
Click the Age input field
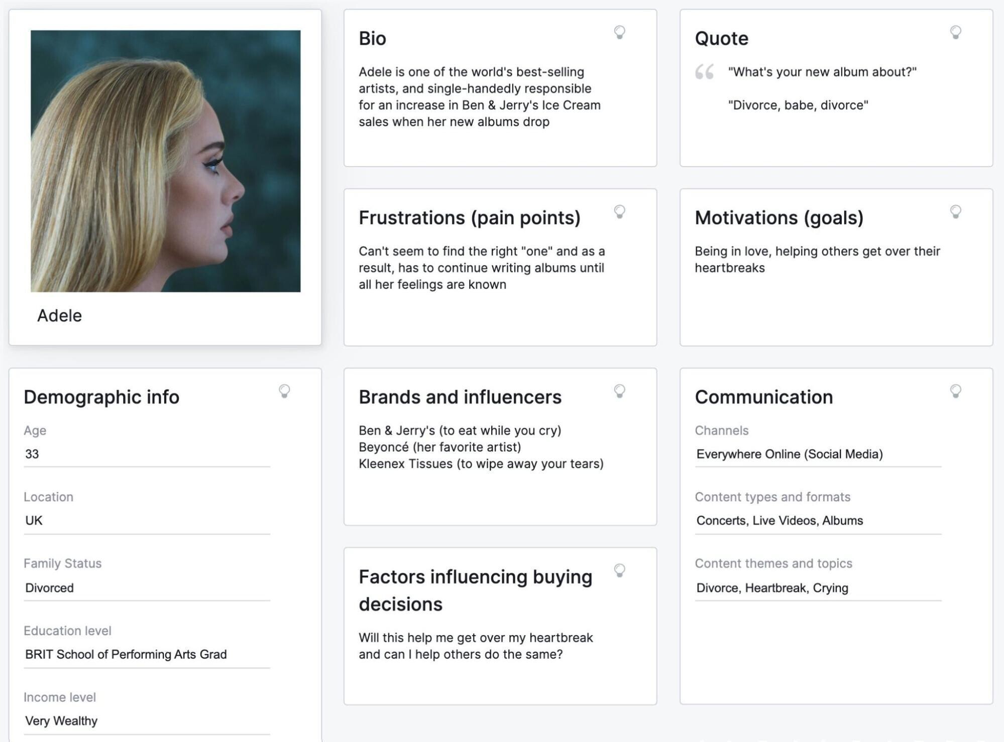point(148,452)
